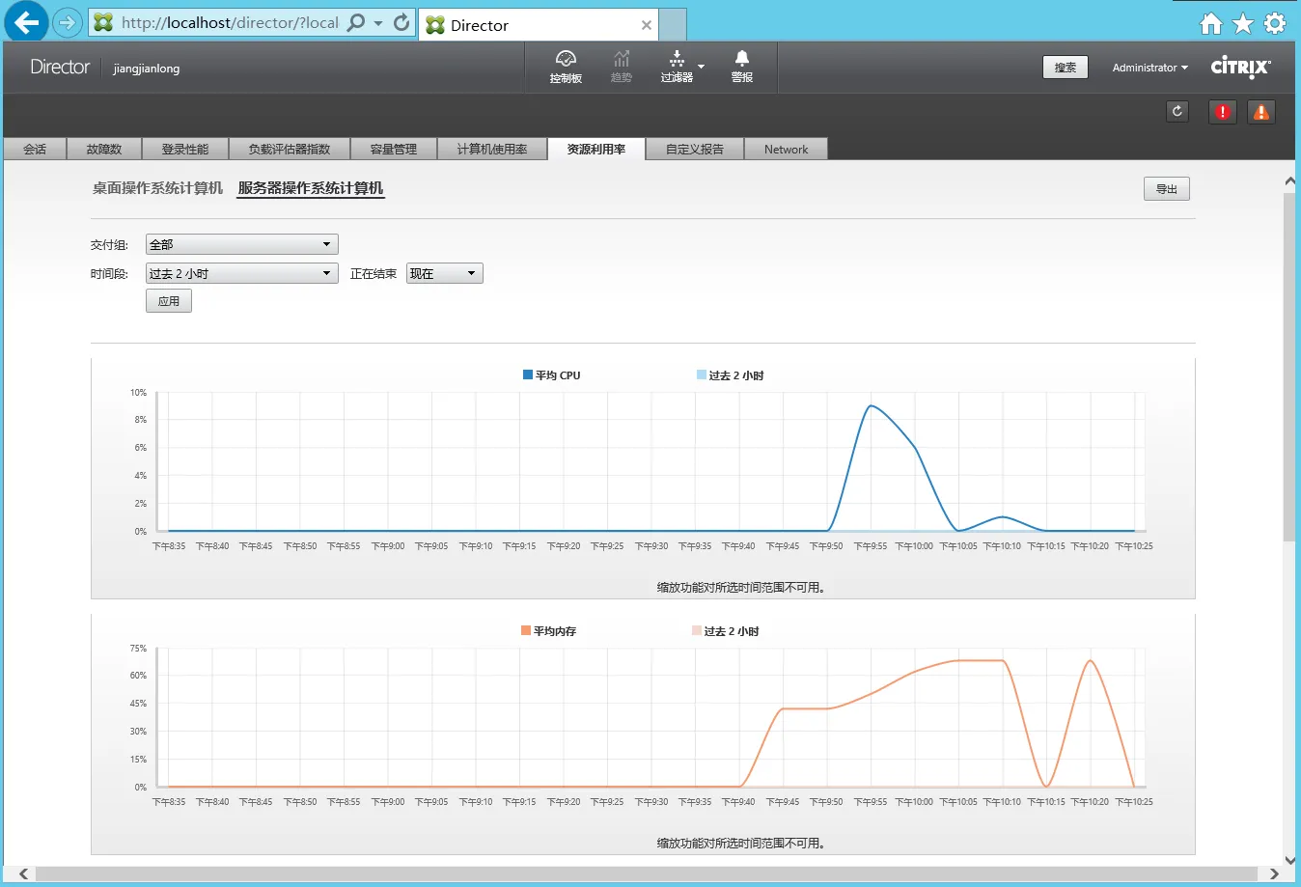Open address bar dropdown arrow

pyautogui.click(x=378, y=22)
